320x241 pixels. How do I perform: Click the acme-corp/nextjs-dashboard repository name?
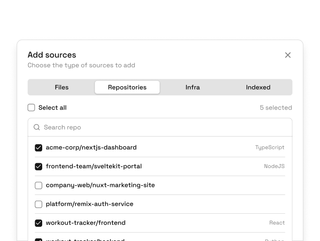coord(91,148)
